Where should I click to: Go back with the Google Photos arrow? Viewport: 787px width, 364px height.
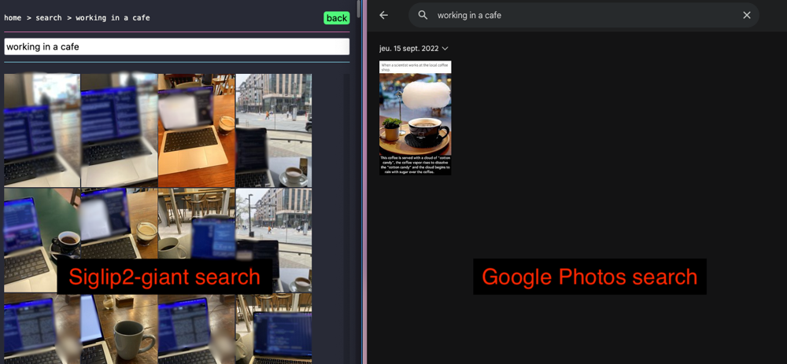point(384,15)
